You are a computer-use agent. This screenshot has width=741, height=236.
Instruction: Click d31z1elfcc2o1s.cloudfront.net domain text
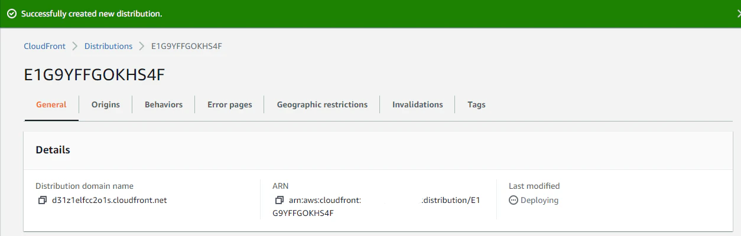point(109,200)
